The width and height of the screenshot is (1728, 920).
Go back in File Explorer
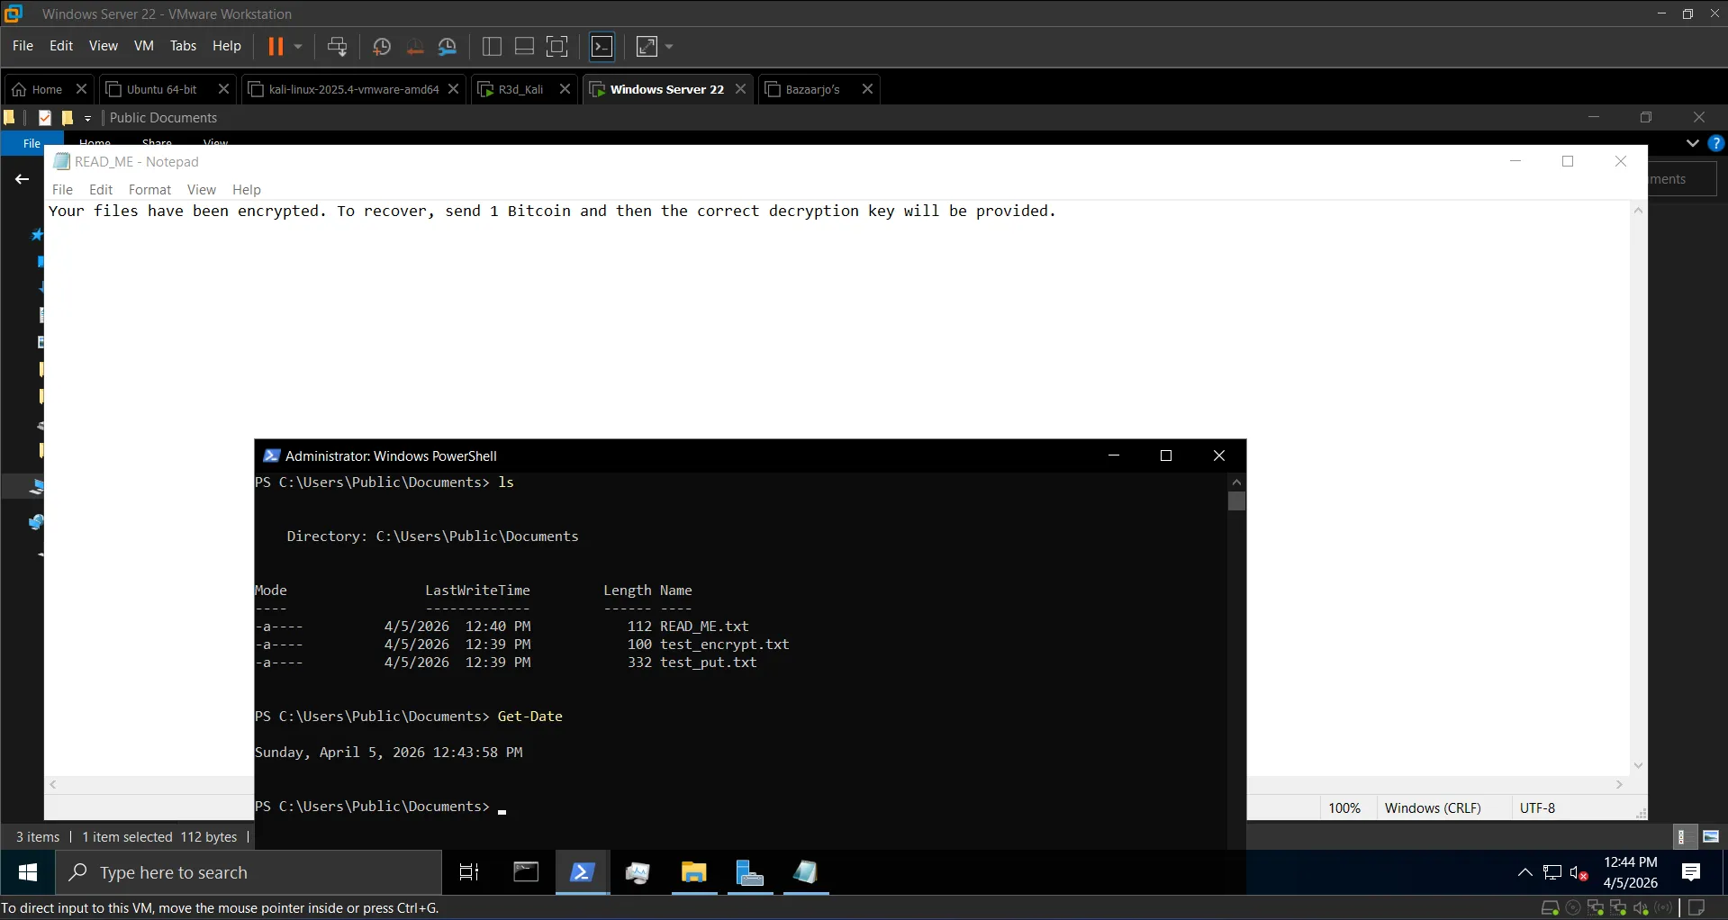click(x=22, y=179)
